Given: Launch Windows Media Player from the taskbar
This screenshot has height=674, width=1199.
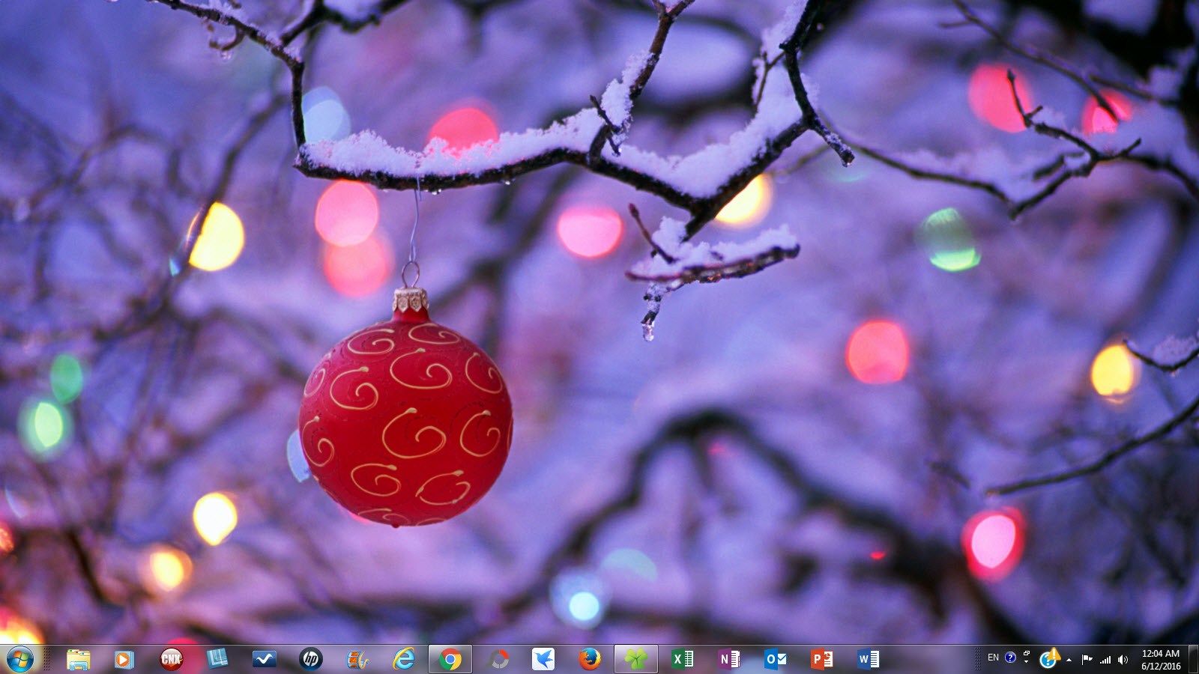Looking at the screenshot, I should [x=124, y=659].
